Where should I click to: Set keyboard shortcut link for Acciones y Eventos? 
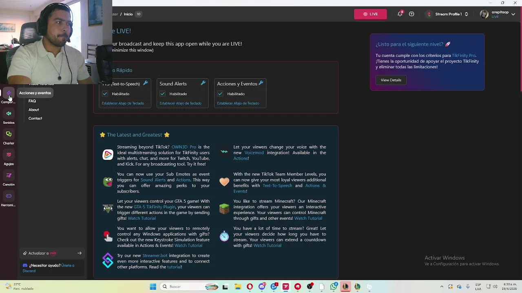(x=238, y=103)
